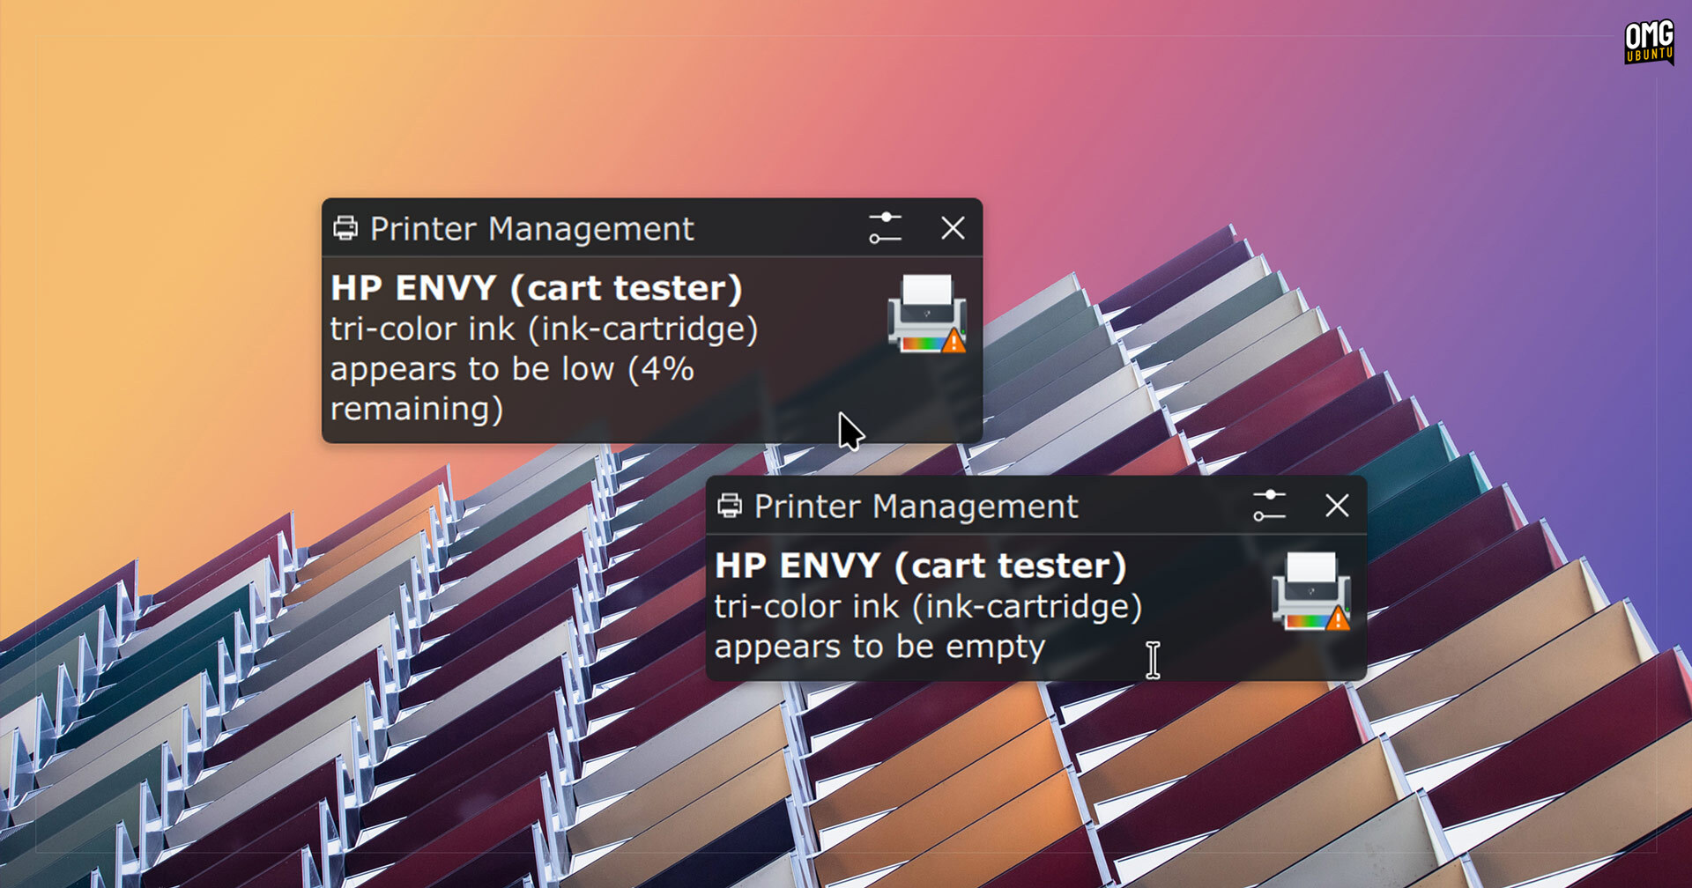This screenshot has width=1692, height=888.
Task: Click Printer Management title of empty ink notification
Action: click(916, 507)
